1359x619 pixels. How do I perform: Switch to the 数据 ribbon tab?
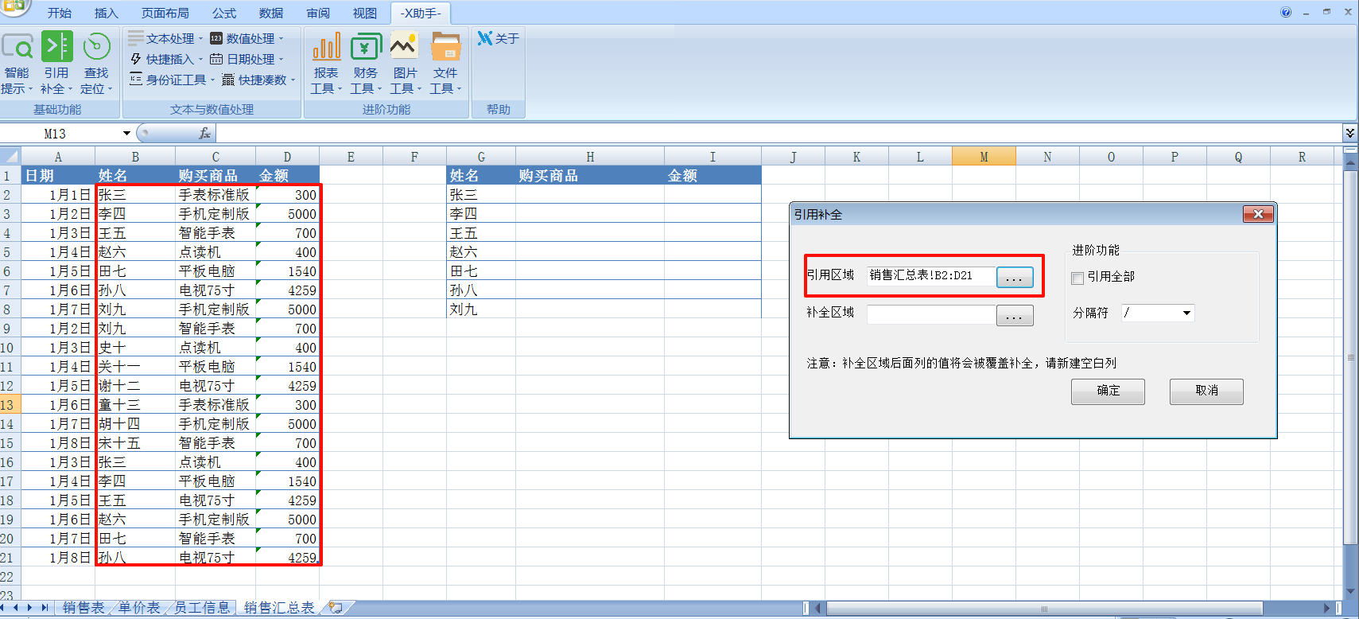(271, 13)
